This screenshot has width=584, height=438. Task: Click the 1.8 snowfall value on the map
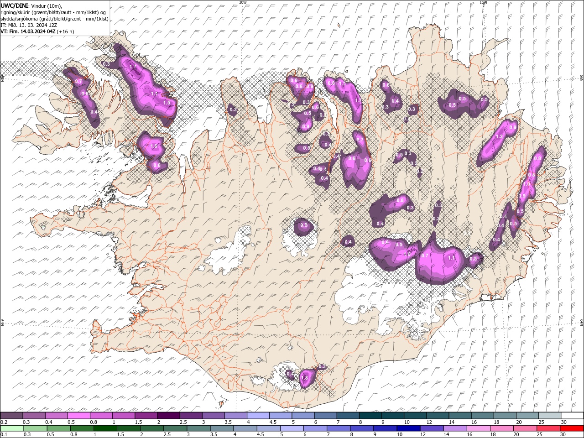(305, 378)
